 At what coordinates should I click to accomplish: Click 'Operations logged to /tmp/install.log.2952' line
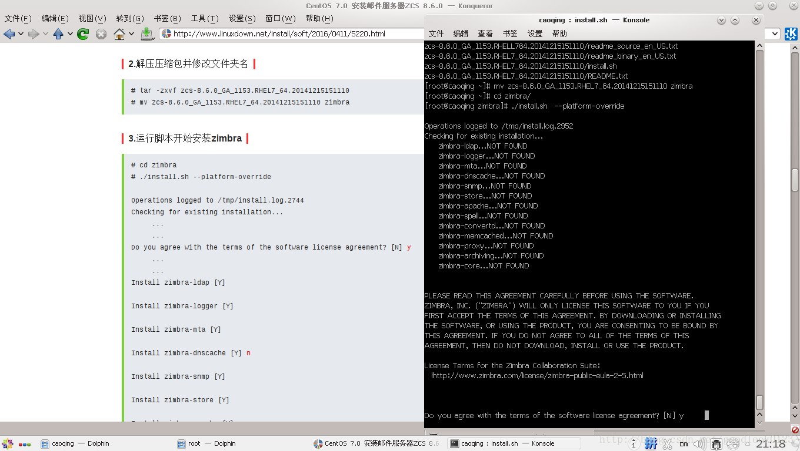click(x=498, y=126)
